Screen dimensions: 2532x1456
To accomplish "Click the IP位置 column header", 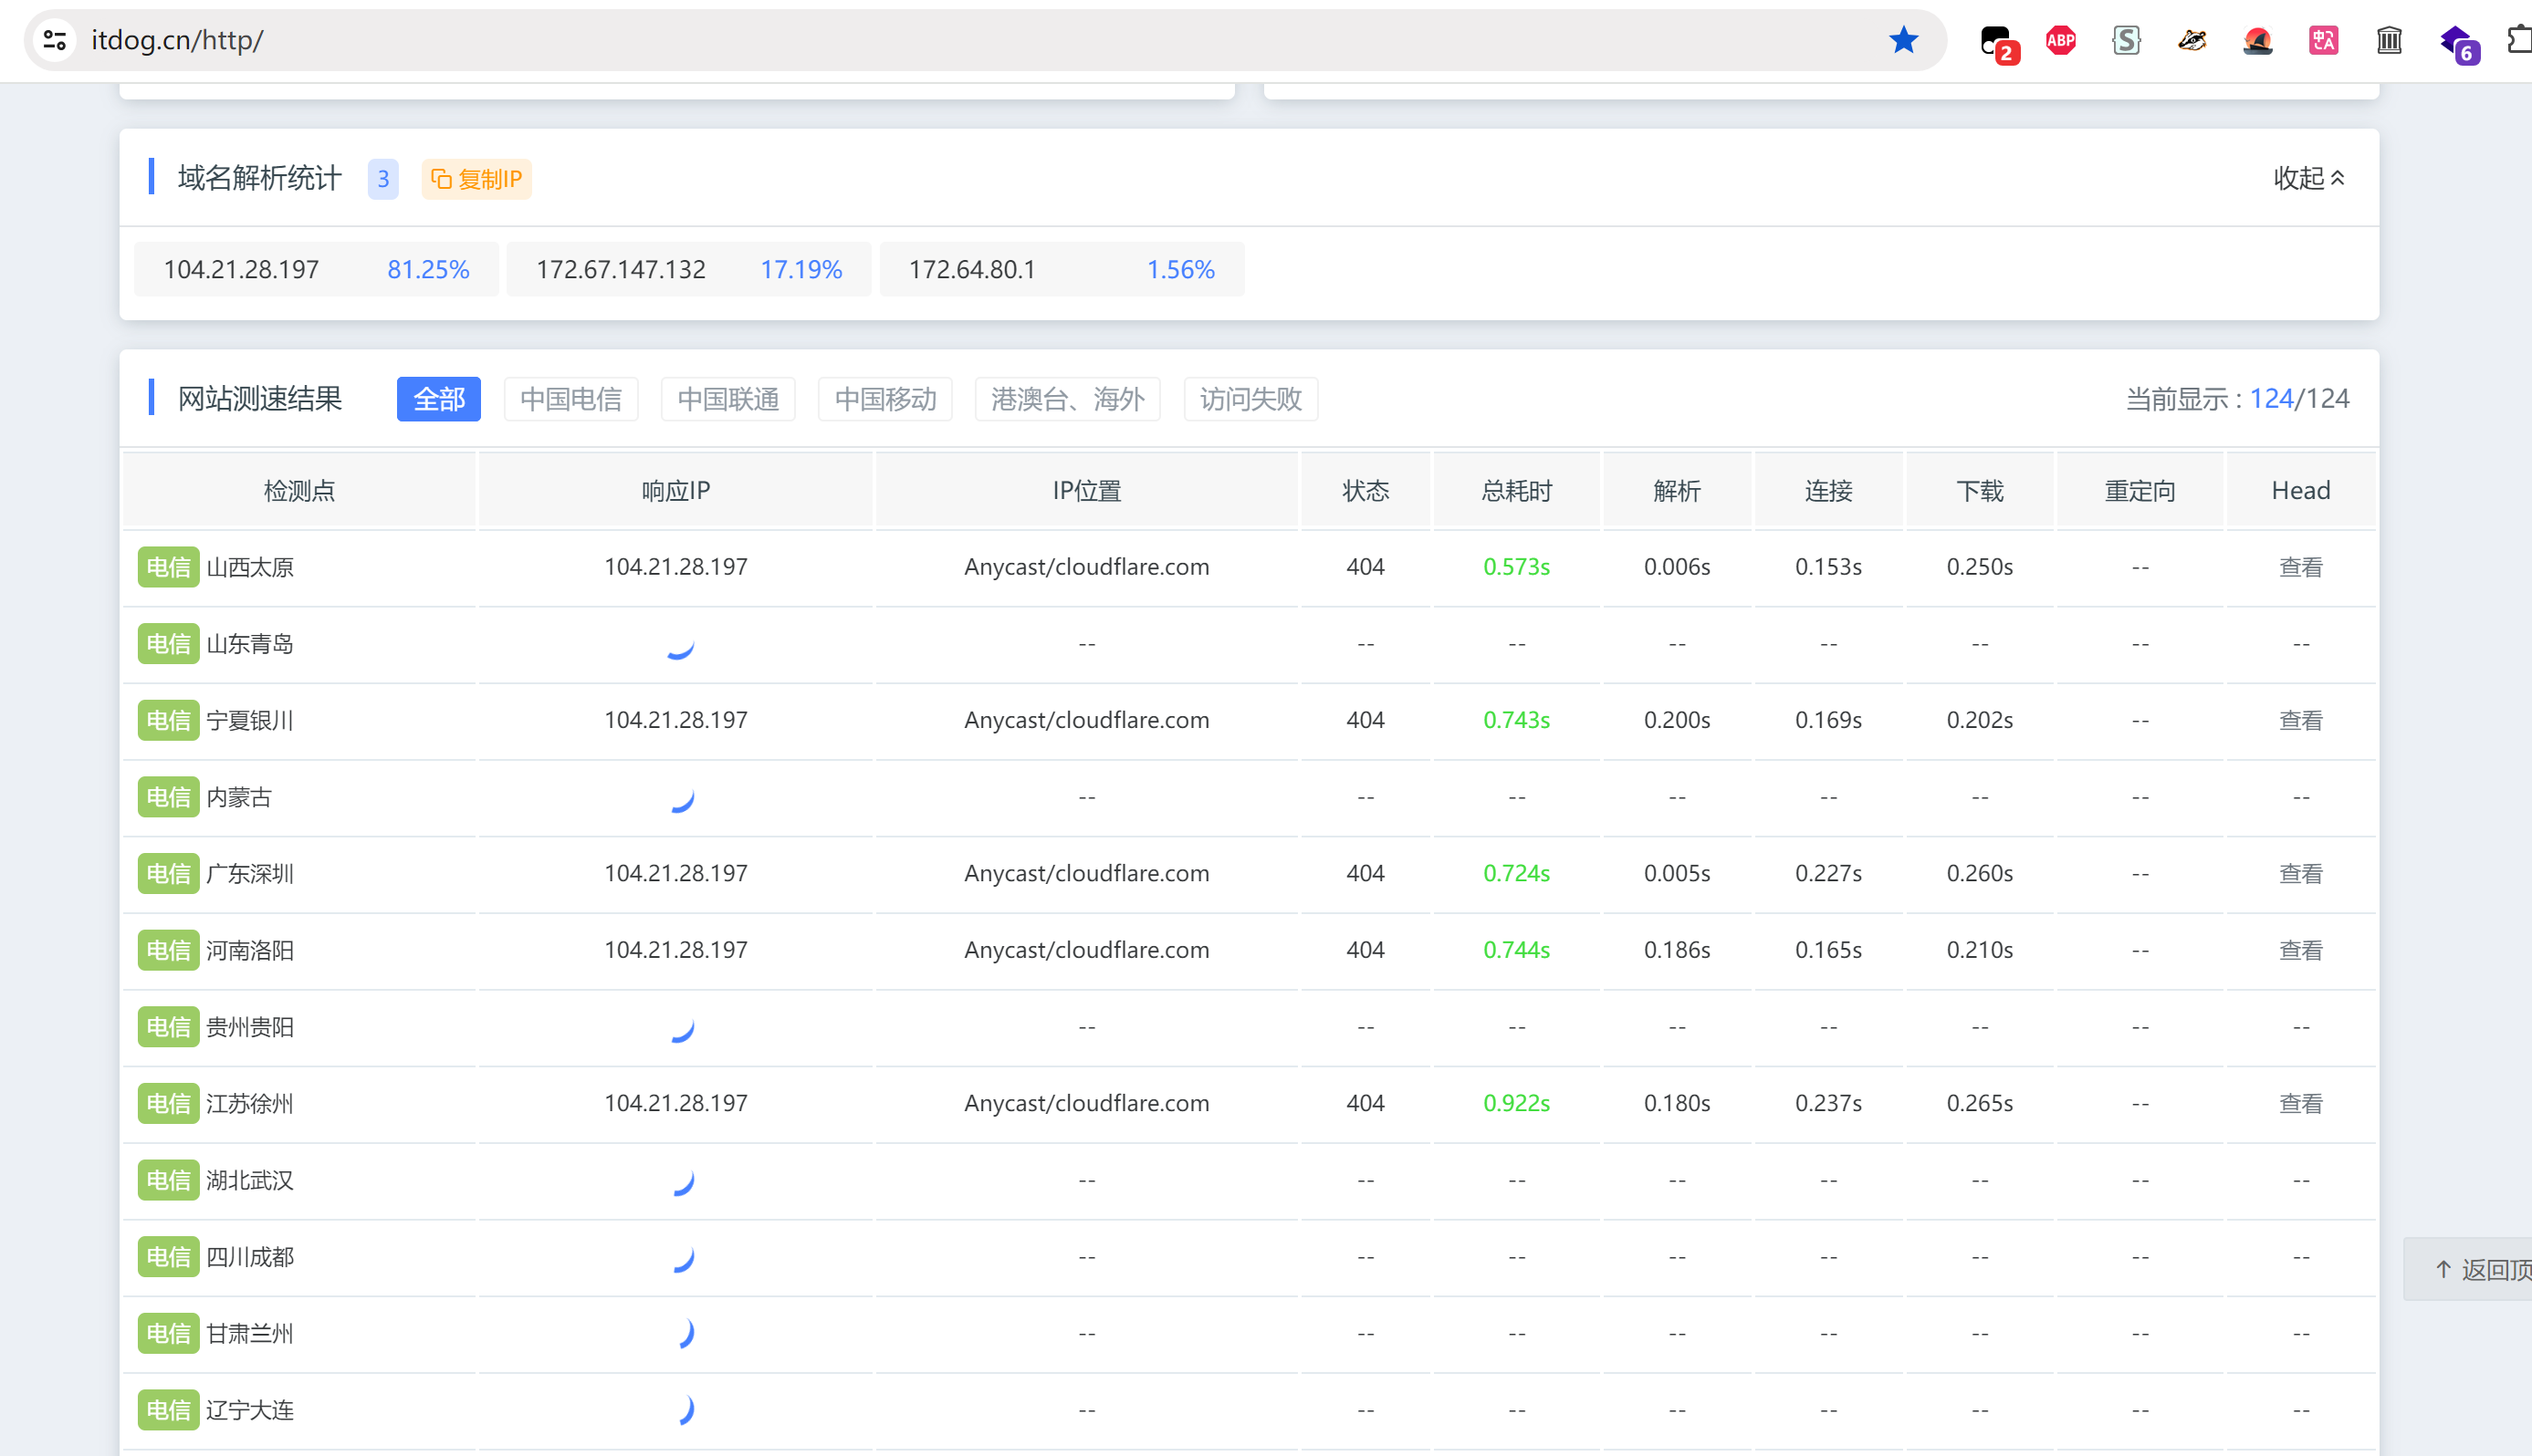I will 1086,490.
